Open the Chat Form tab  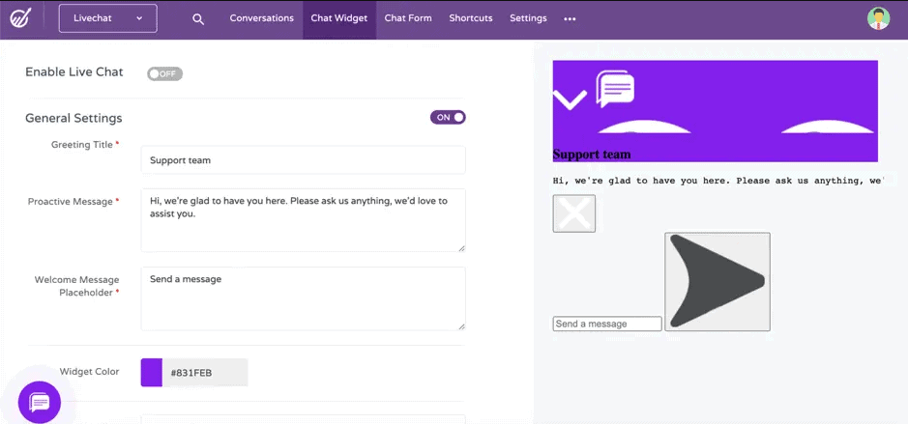(408, 18)
